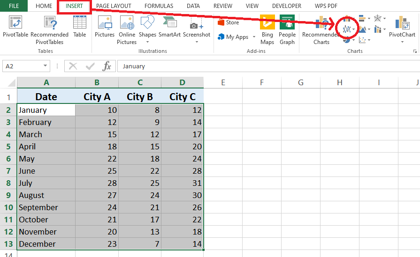Cancel the formula bar entry
Screen dimensions: 420x257
click(73, 66)
